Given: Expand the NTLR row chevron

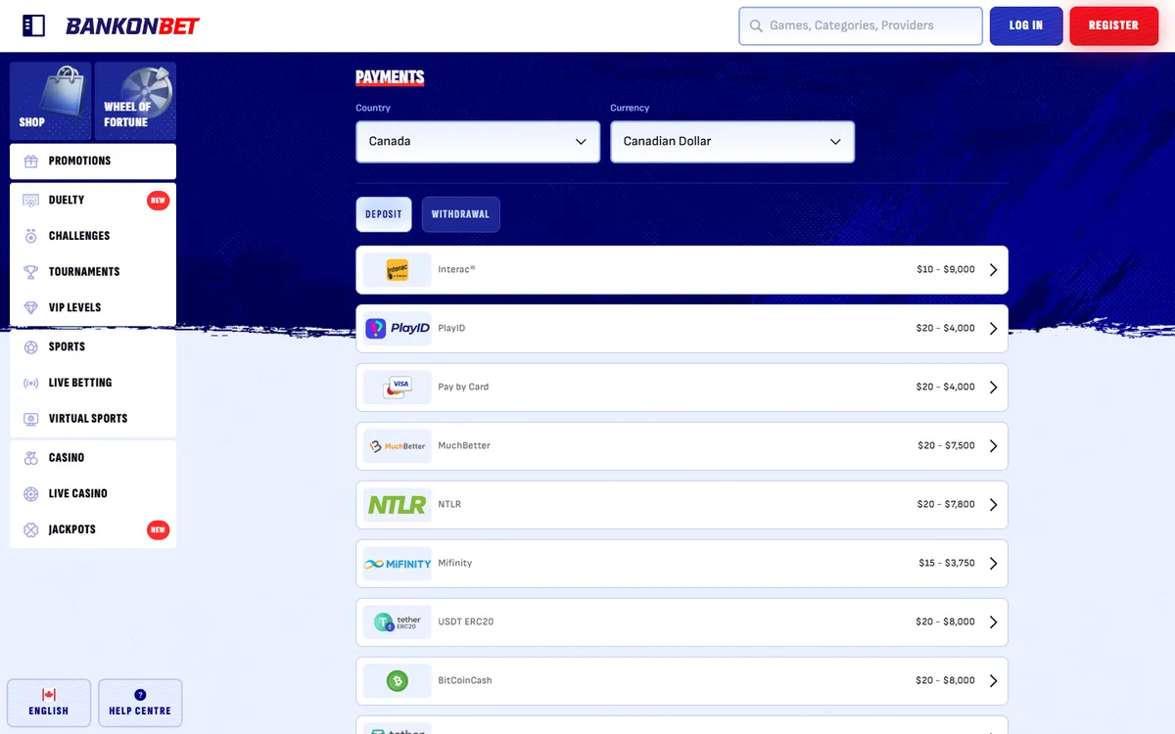Looking at the screenshot, I should (993, 505).
